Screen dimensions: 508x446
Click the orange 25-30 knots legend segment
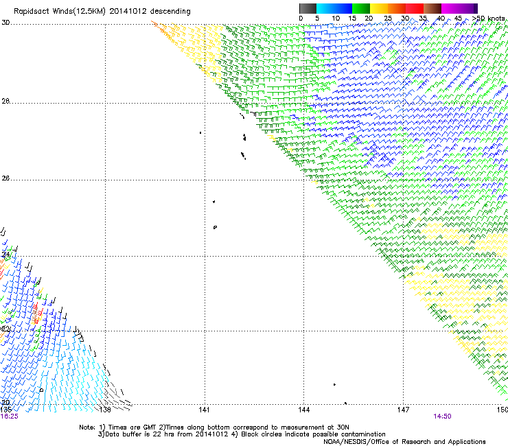tap(397, 8)
